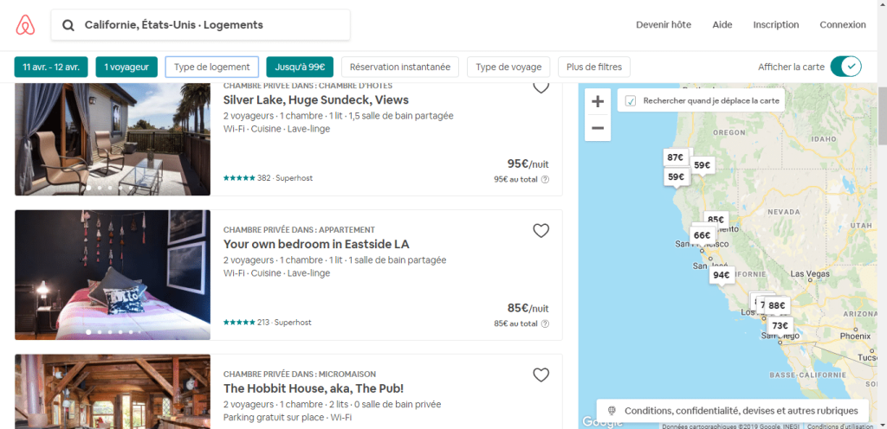Image resolution: width=887 pixels, height=429 pixels.
Task: Open the Eastside LA bedroom photo
Action: [x=113, y=275]
